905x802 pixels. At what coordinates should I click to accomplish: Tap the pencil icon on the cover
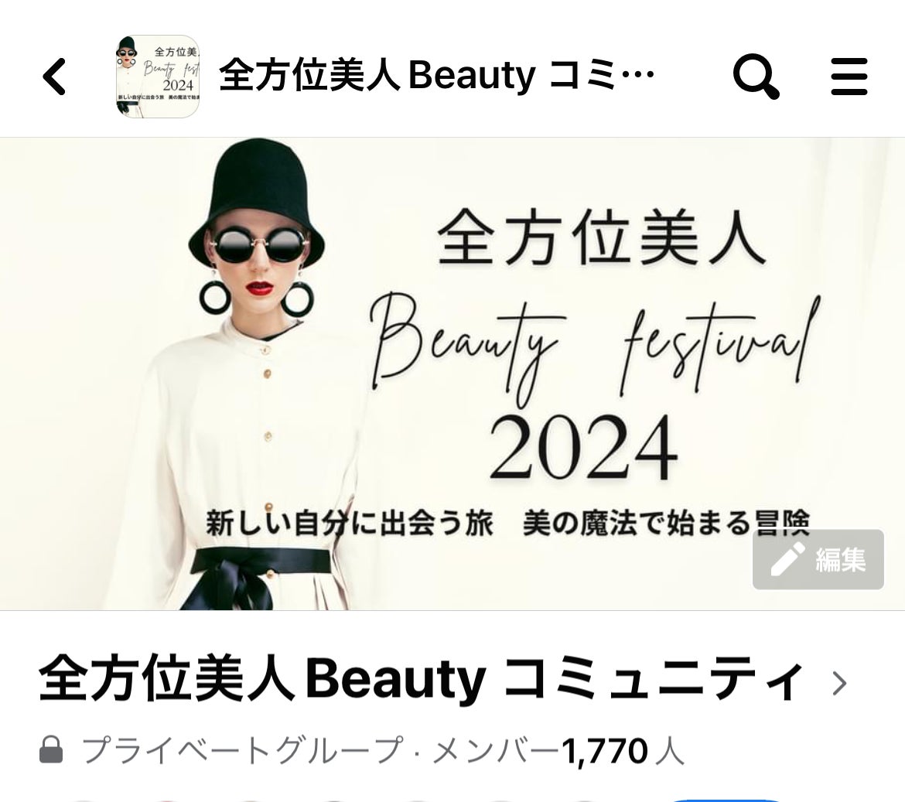[x=788, y=559]
